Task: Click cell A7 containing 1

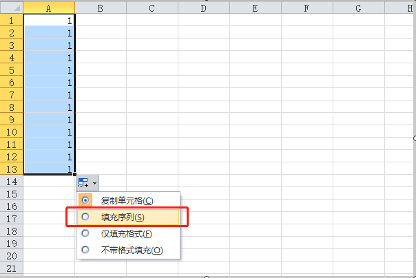Action: [x=49, y=94]
